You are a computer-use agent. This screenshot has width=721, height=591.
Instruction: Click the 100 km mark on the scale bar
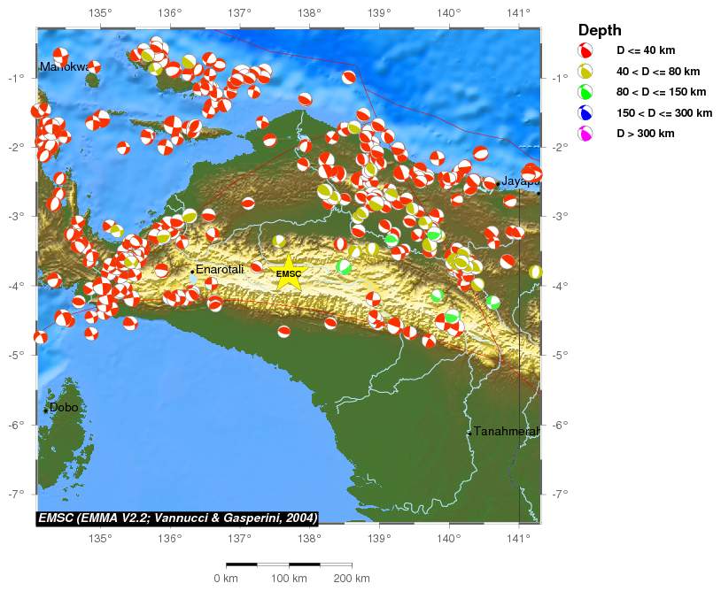point(289,579)
